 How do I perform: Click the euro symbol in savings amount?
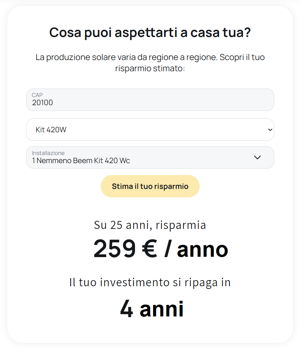149,249
